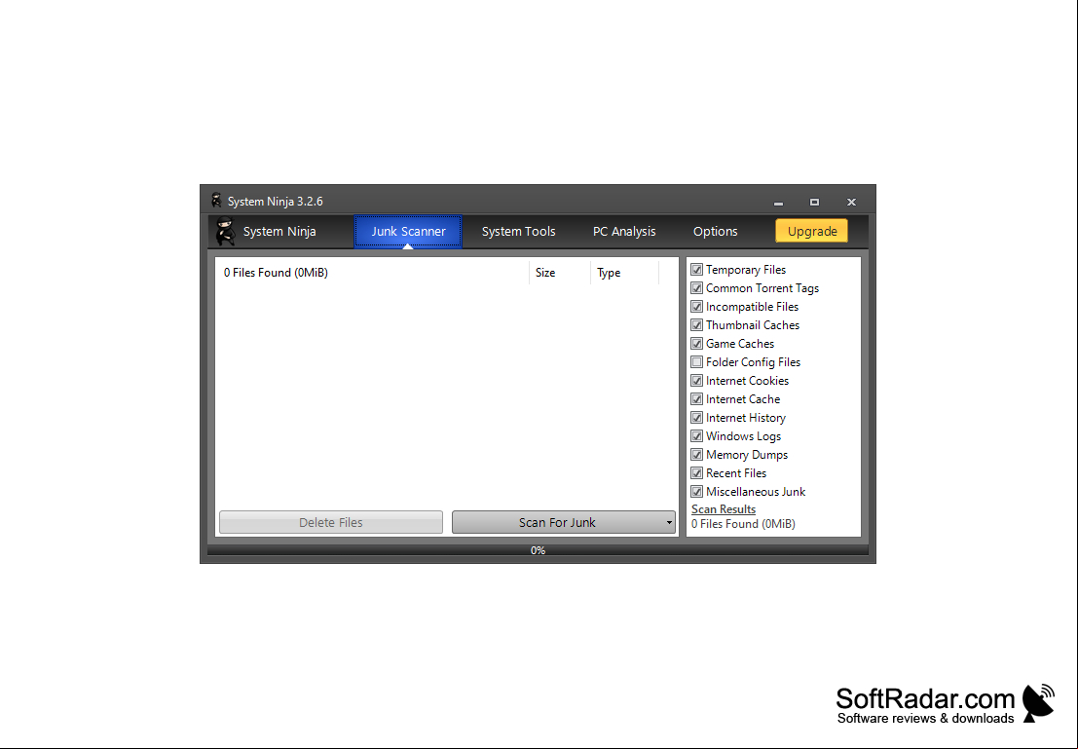Image resolution: width=1078 pixels, height=749 pixels.
Task: Click the ninja logo beside System Ninja tab
Action: click(x=225, y=231)
